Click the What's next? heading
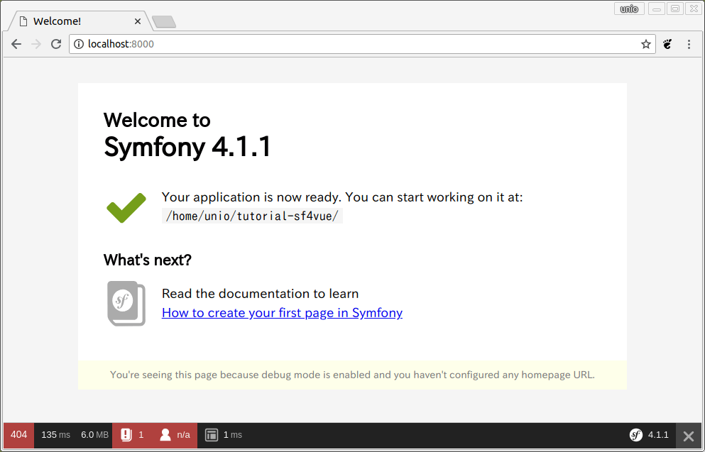The width and height of the screenshot is (705, 452). [148, 260]
